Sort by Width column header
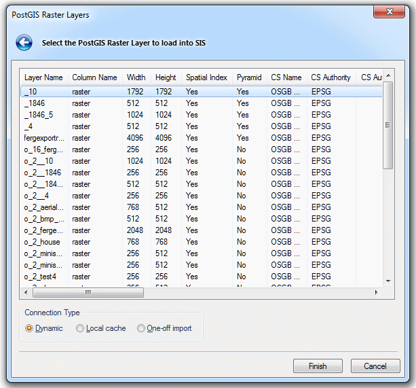Image resolution: width=416 pixels, height=388 pixels. coord(136,77)
